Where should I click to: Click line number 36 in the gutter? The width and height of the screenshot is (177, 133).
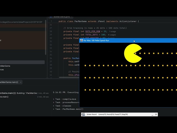[51, 58]
